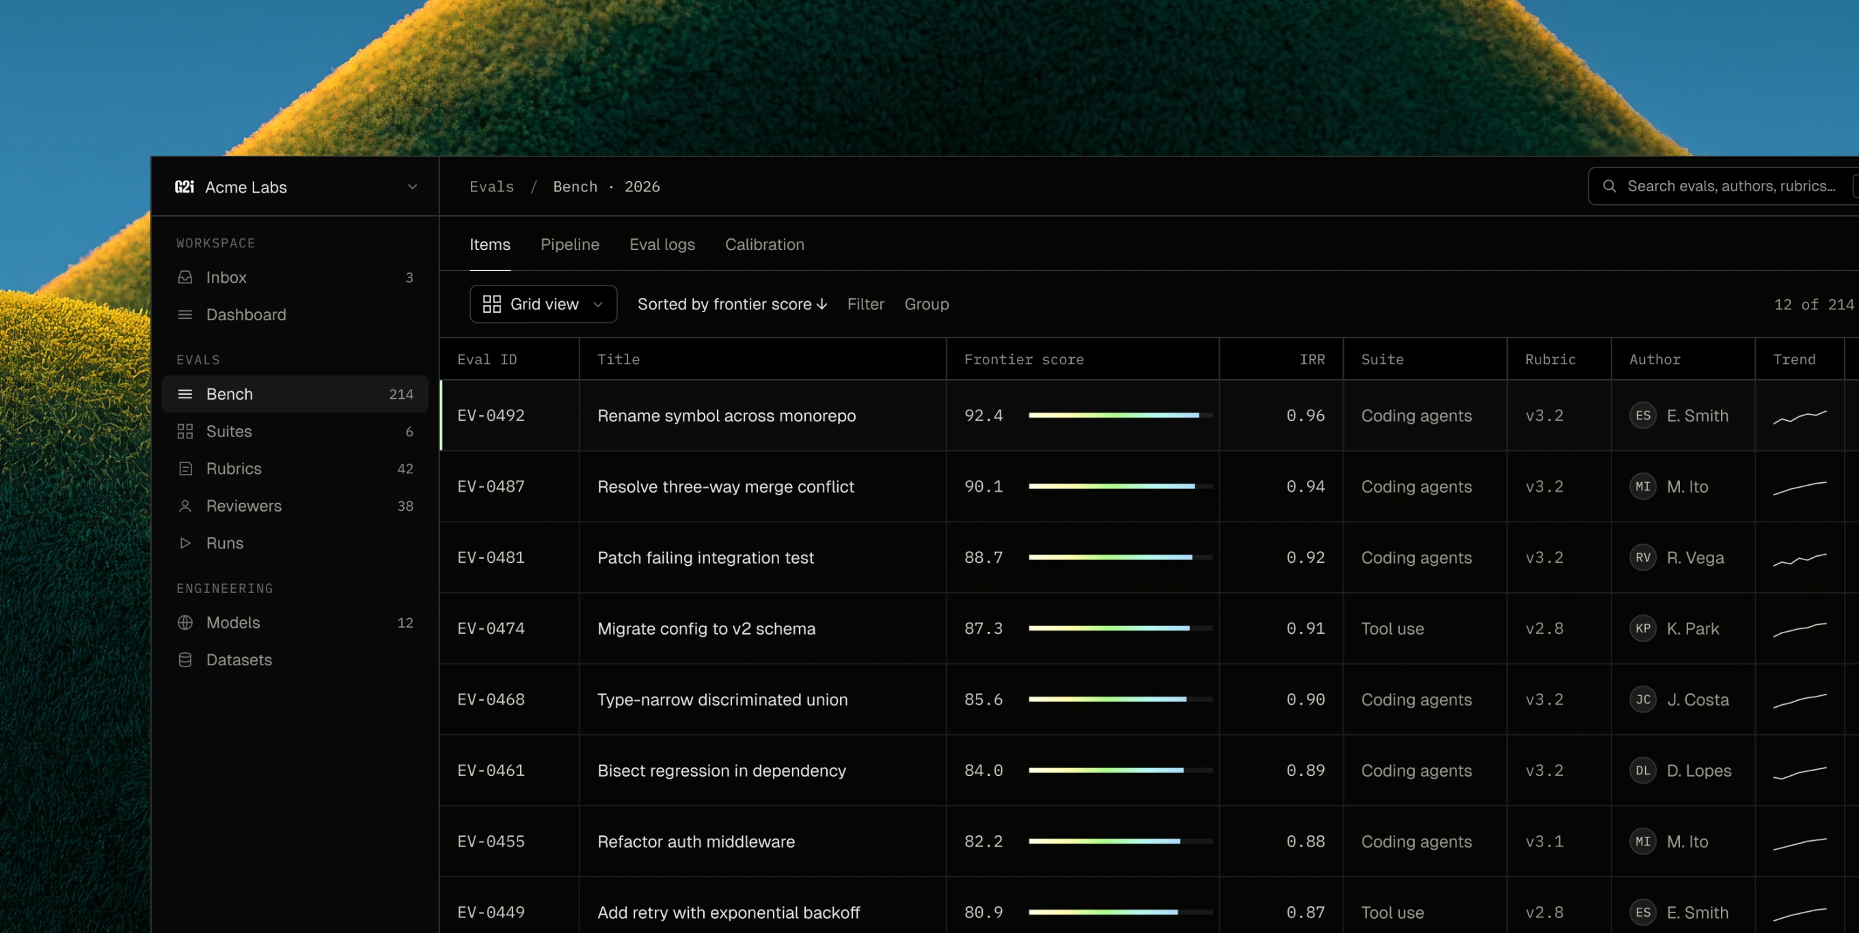1859x933 pixels.
Task: Open the Eval logs tab
Action: (x=662, y=245)
